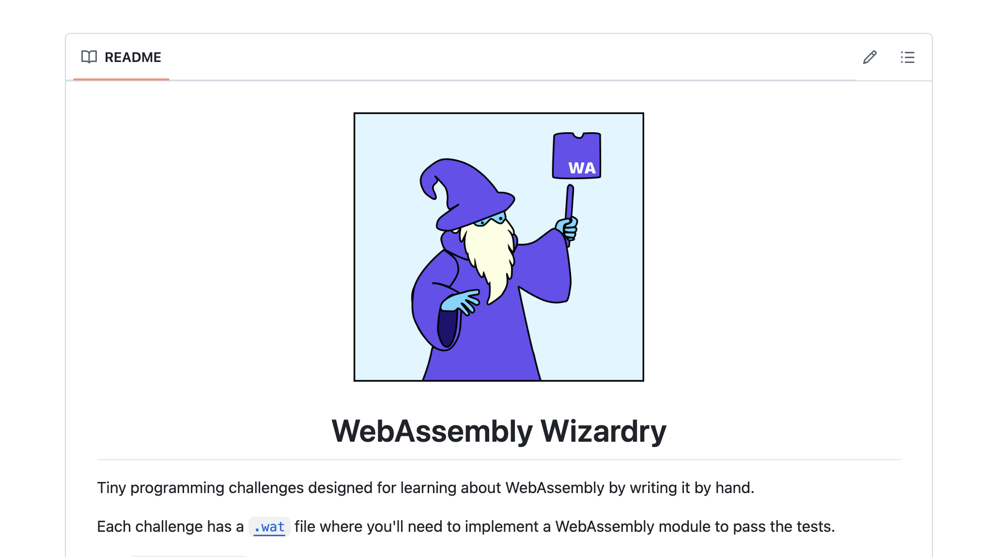
Task: Toggle edit mode with the pencil control
Action: click(869, 57)
